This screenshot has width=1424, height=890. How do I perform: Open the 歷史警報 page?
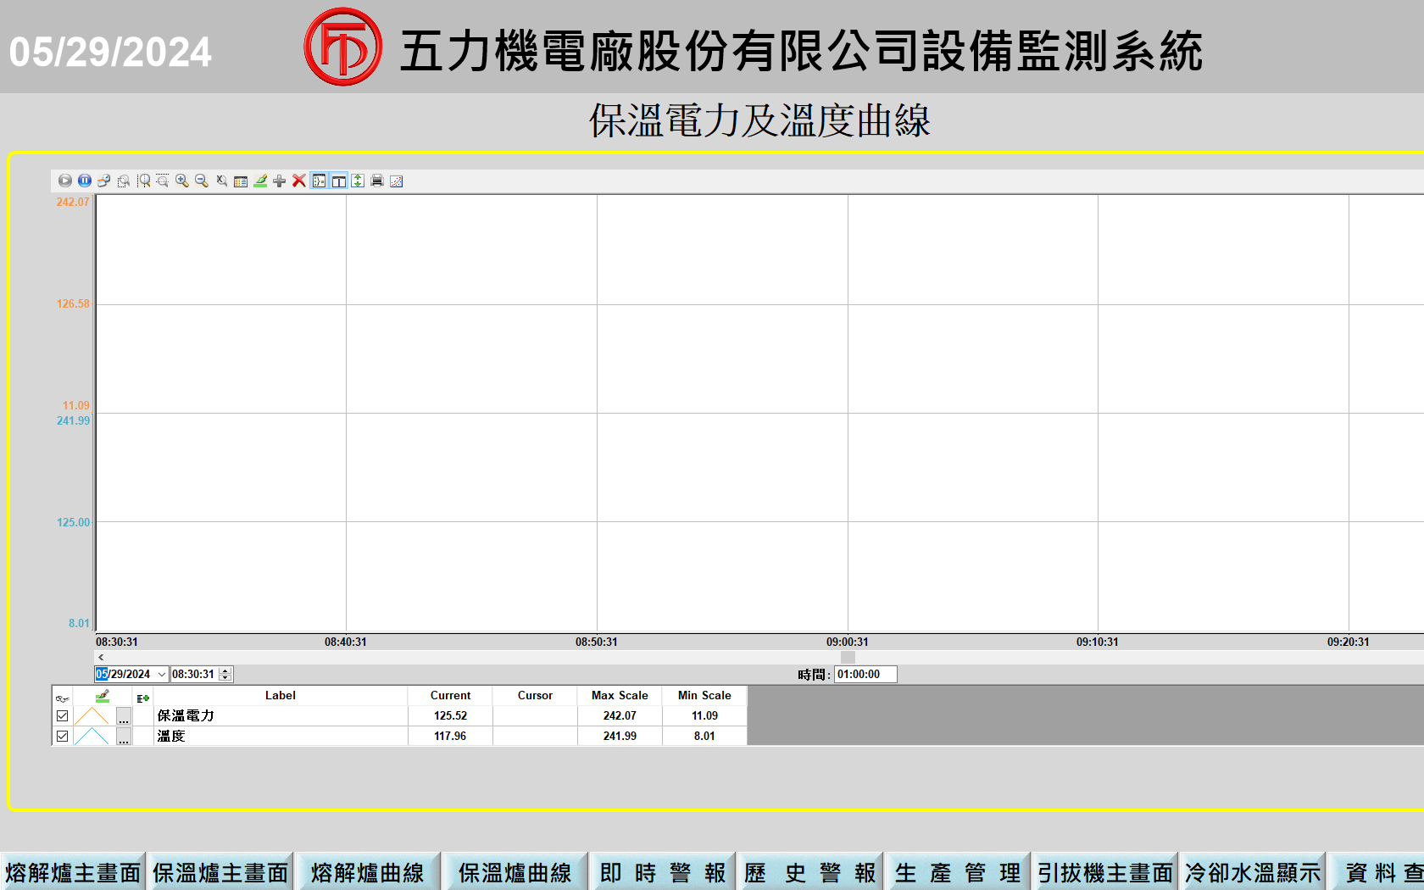click(x=809, y=872)
